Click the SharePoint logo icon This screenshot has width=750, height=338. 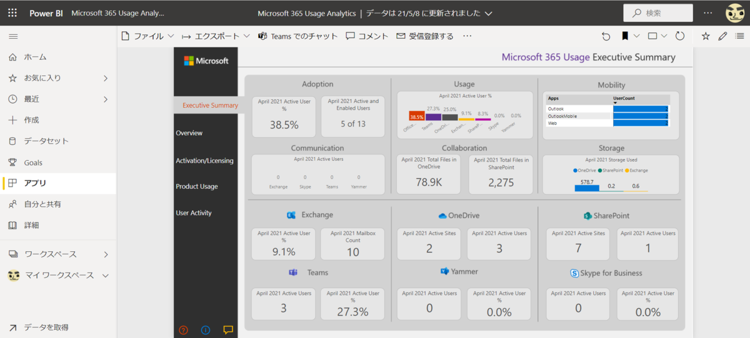[587, 216]
